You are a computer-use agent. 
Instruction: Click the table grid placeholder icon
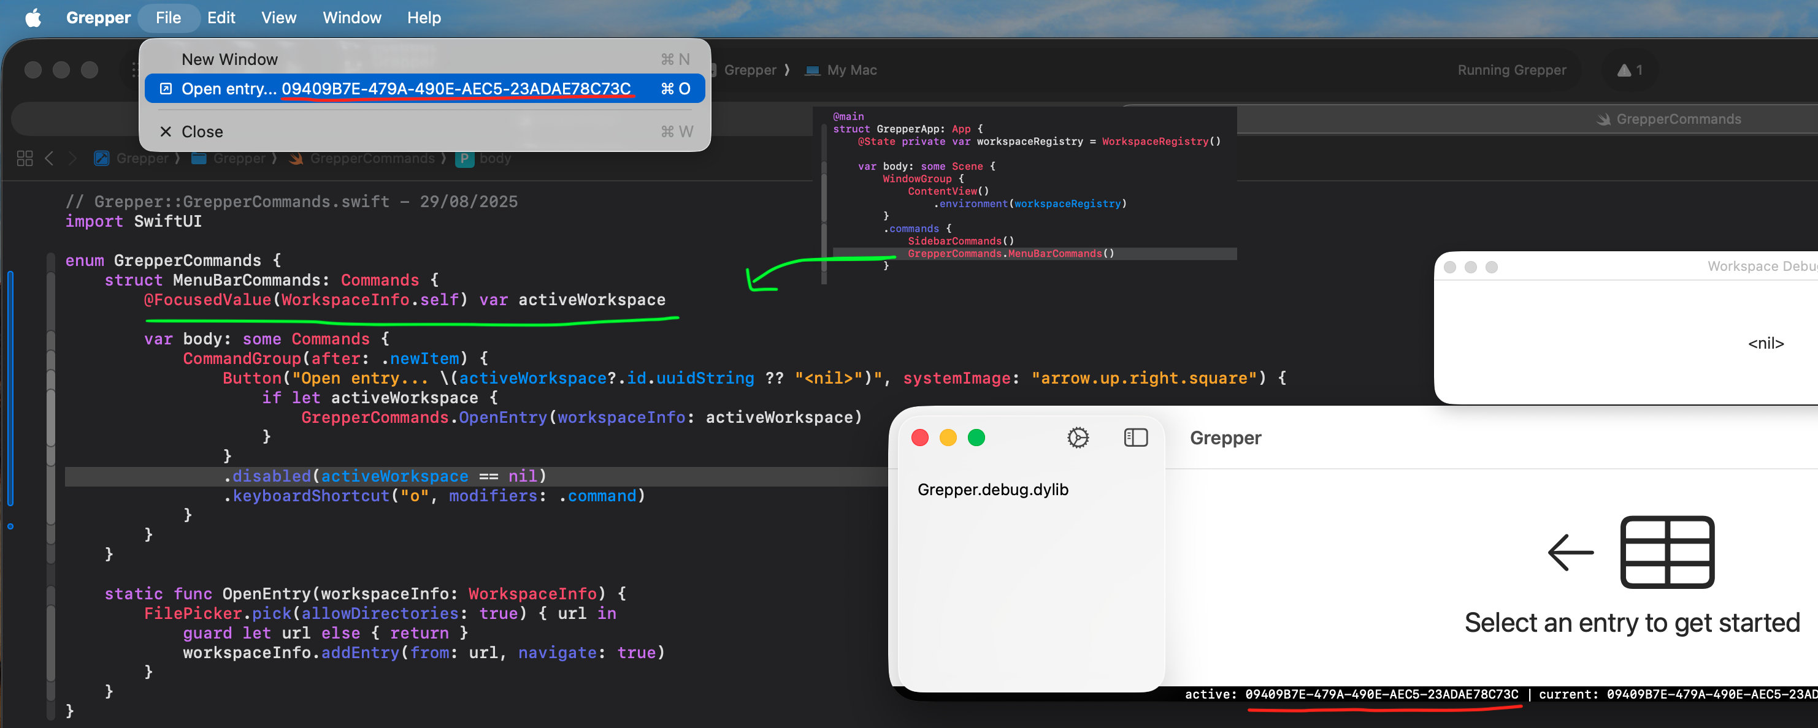pyautogui.click(x=1667, y=552)
